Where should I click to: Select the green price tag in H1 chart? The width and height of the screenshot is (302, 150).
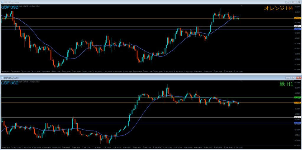pos(297,97)
